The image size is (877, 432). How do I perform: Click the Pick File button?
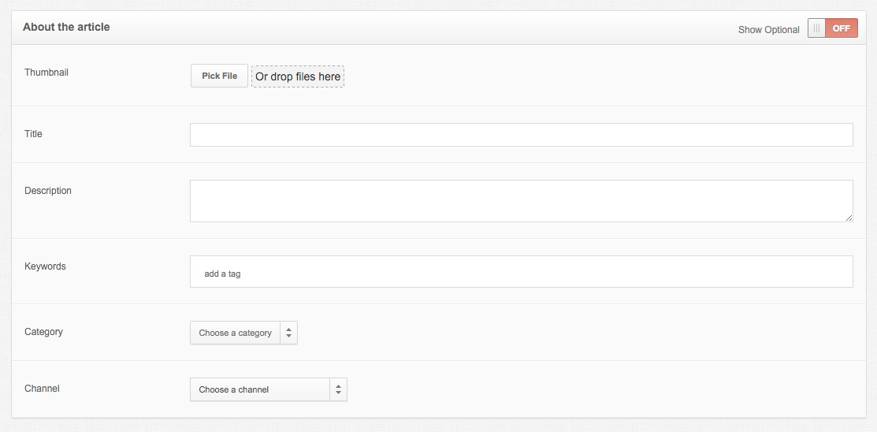219,76
